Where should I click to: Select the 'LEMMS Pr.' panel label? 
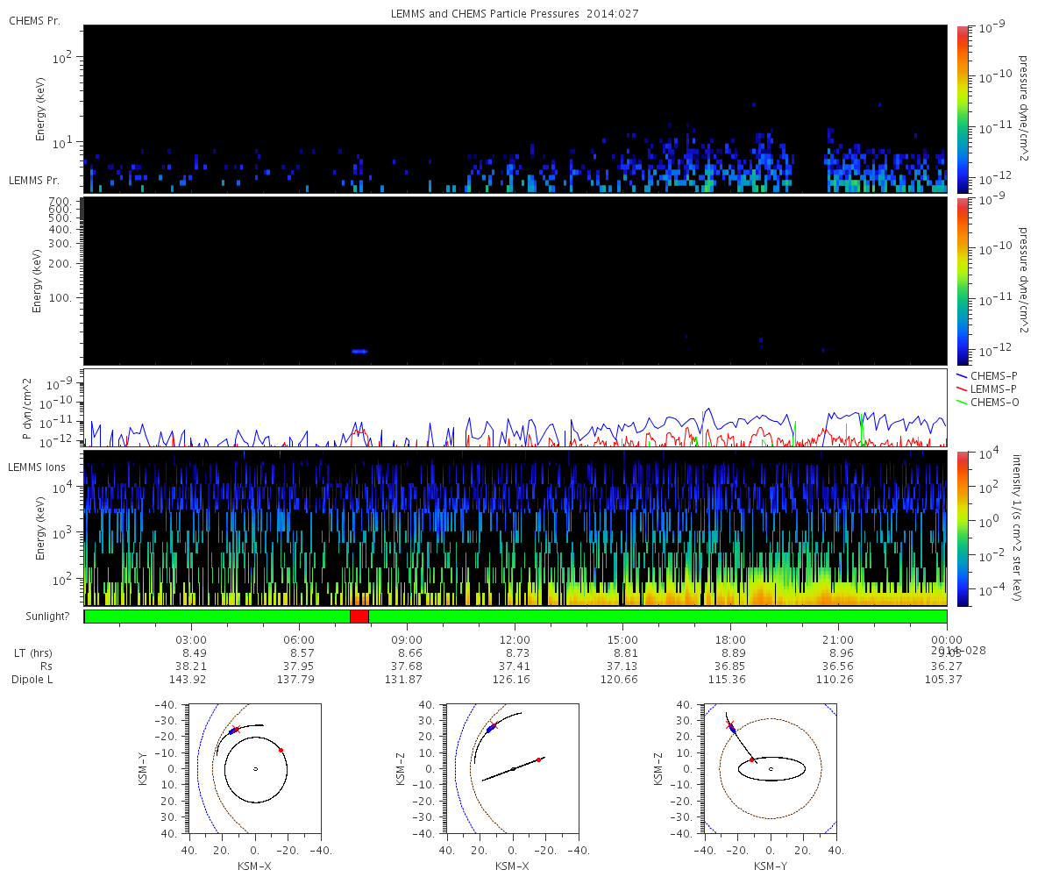click(x=34, y=180)
